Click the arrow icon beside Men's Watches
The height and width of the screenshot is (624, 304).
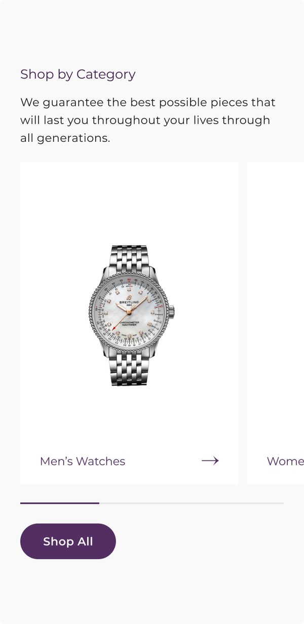(x=210, y=460)
